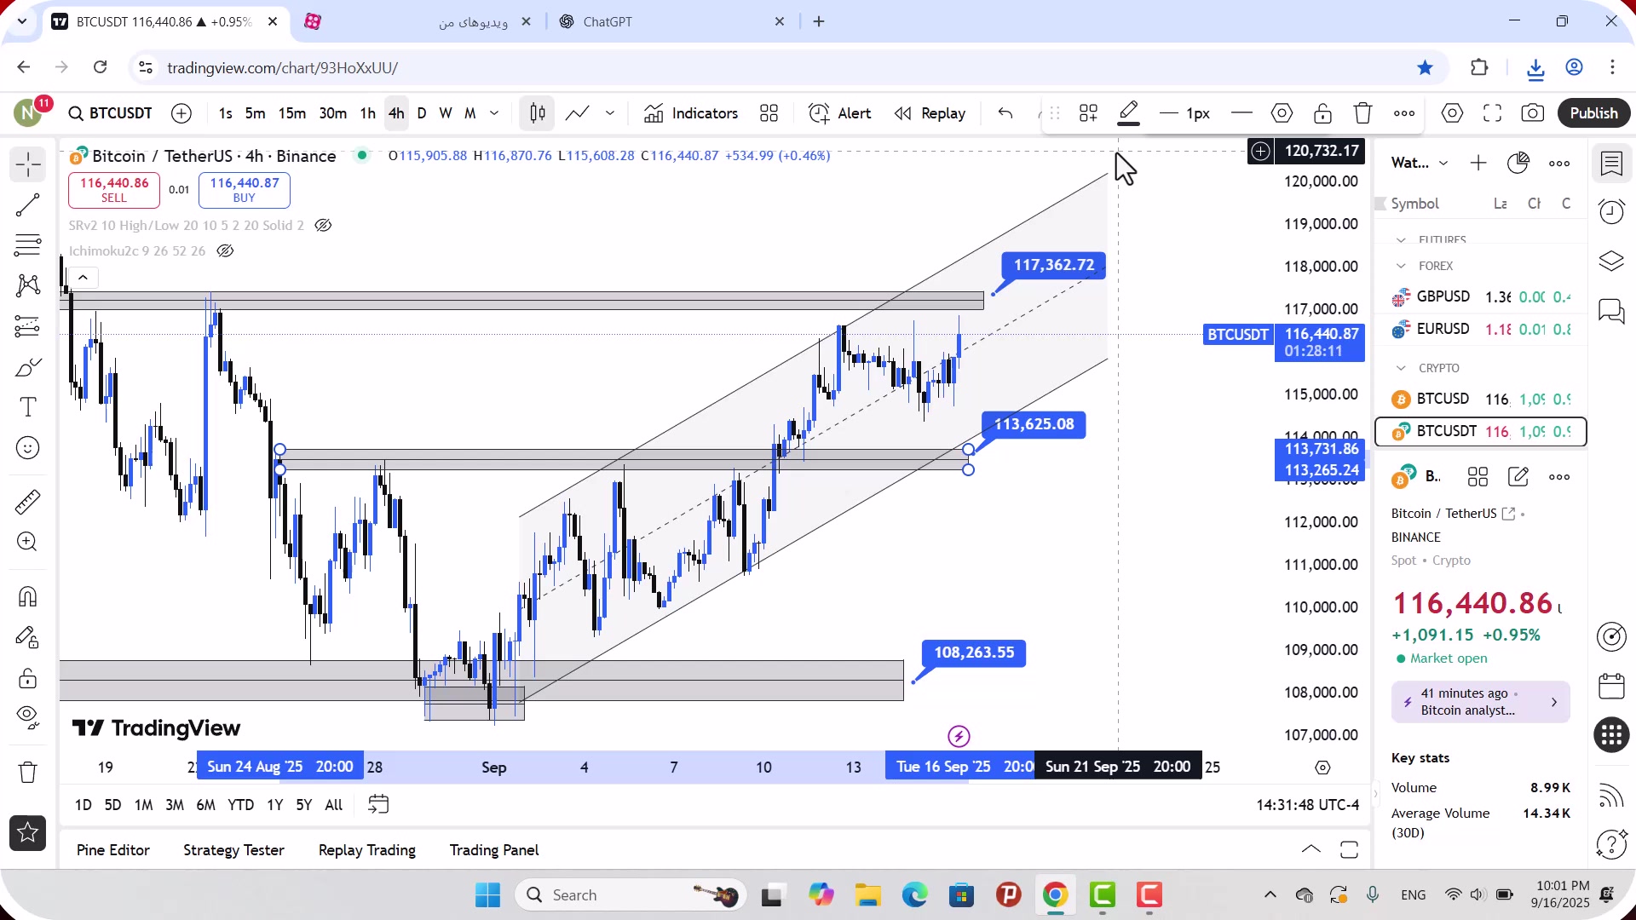Open the forecasting and measurement tools
Image resolution: width=1636 pixels, height=920 pixels.
(27, 326)
